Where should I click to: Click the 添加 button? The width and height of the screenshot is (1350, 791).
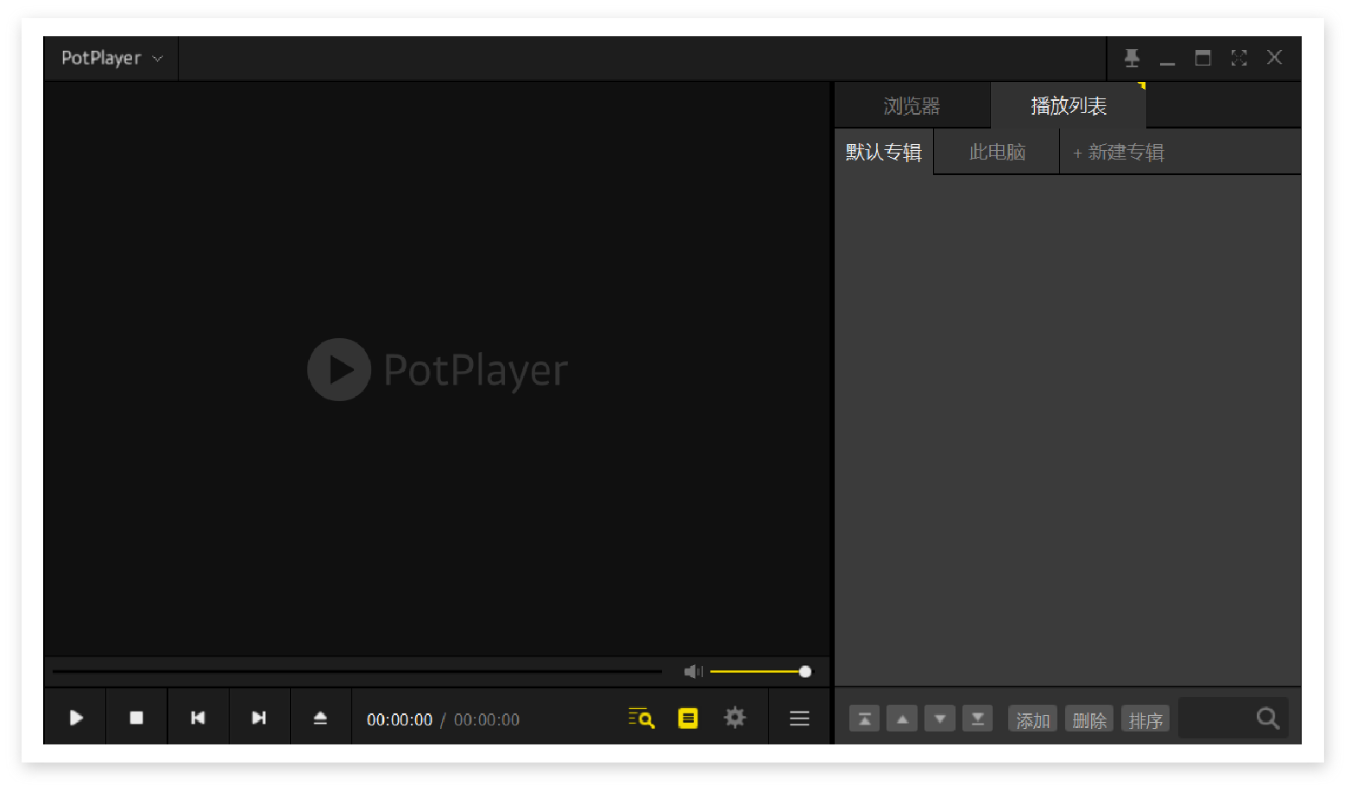point(1032,719)
